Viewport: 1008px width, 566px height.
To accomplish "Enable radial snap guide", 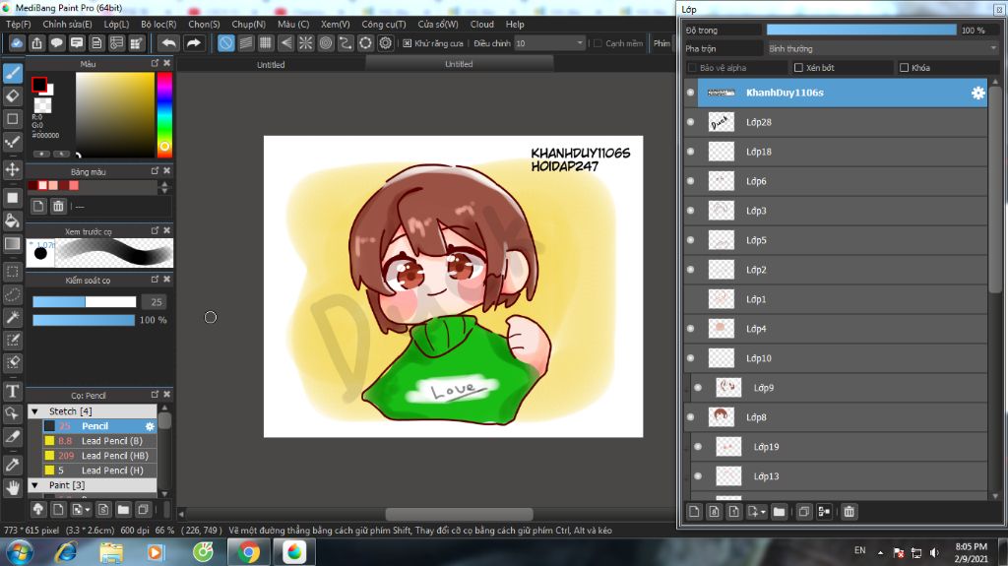I will 305,43.
